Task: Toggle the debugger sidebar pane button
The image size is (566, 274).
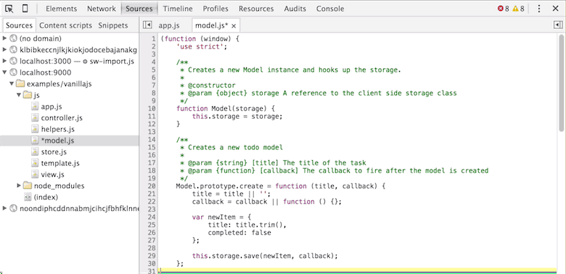Action: click(x=558, y=25)
